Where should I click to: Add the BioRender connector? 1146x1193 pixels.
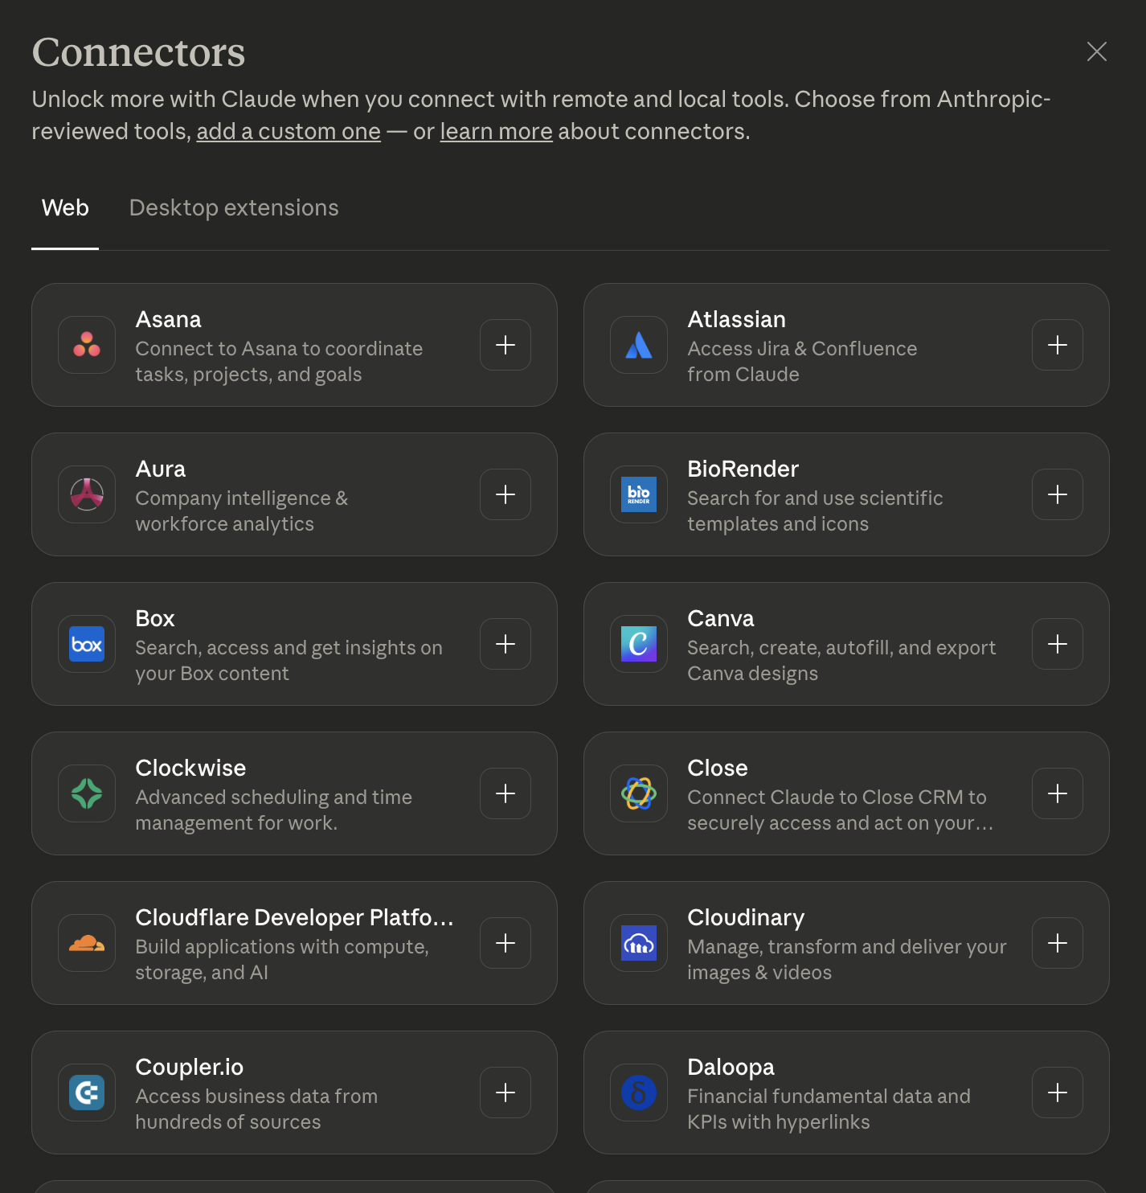[x=1058, y=494]
